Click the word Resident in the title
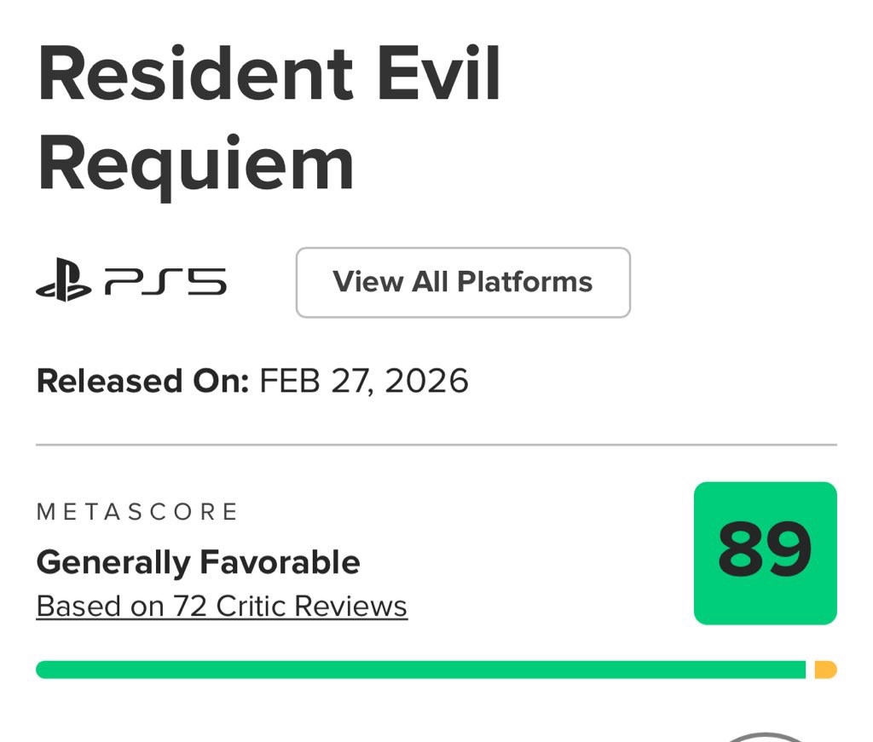This screenshot has width=873, height=742. click(195, 77)
